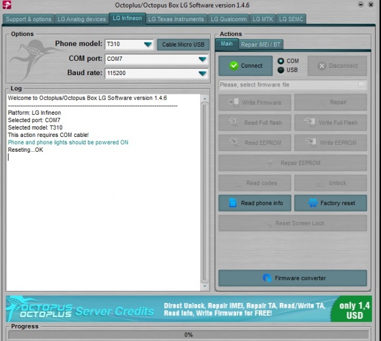Click the Write Firmware button
Screen dimensions: 381x341
click(255, 102)
